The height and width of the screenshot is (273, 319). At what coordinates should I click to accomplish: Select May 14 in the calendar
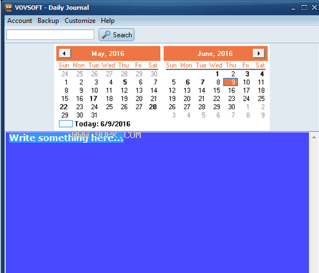click(154, 91)
